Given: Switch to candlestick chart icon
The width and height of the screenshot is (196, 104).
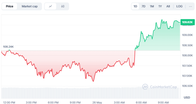Looking at the screenshot, I should pos(63,6).
